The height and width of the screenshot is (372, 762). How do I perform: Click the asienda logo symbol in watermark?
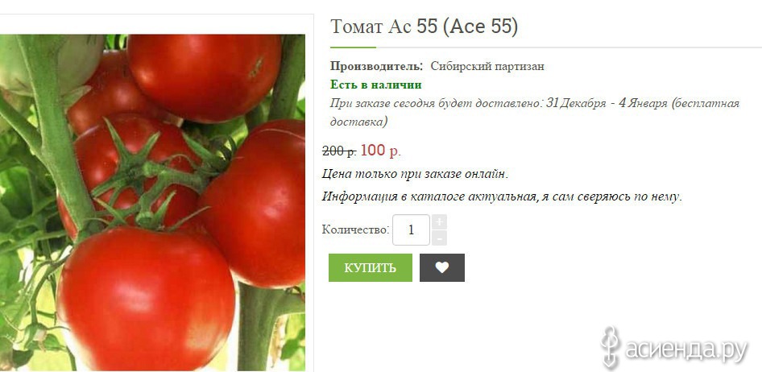point(611,347)
